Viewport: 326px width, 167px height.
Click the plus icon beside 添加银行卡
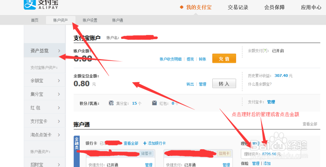145,143
